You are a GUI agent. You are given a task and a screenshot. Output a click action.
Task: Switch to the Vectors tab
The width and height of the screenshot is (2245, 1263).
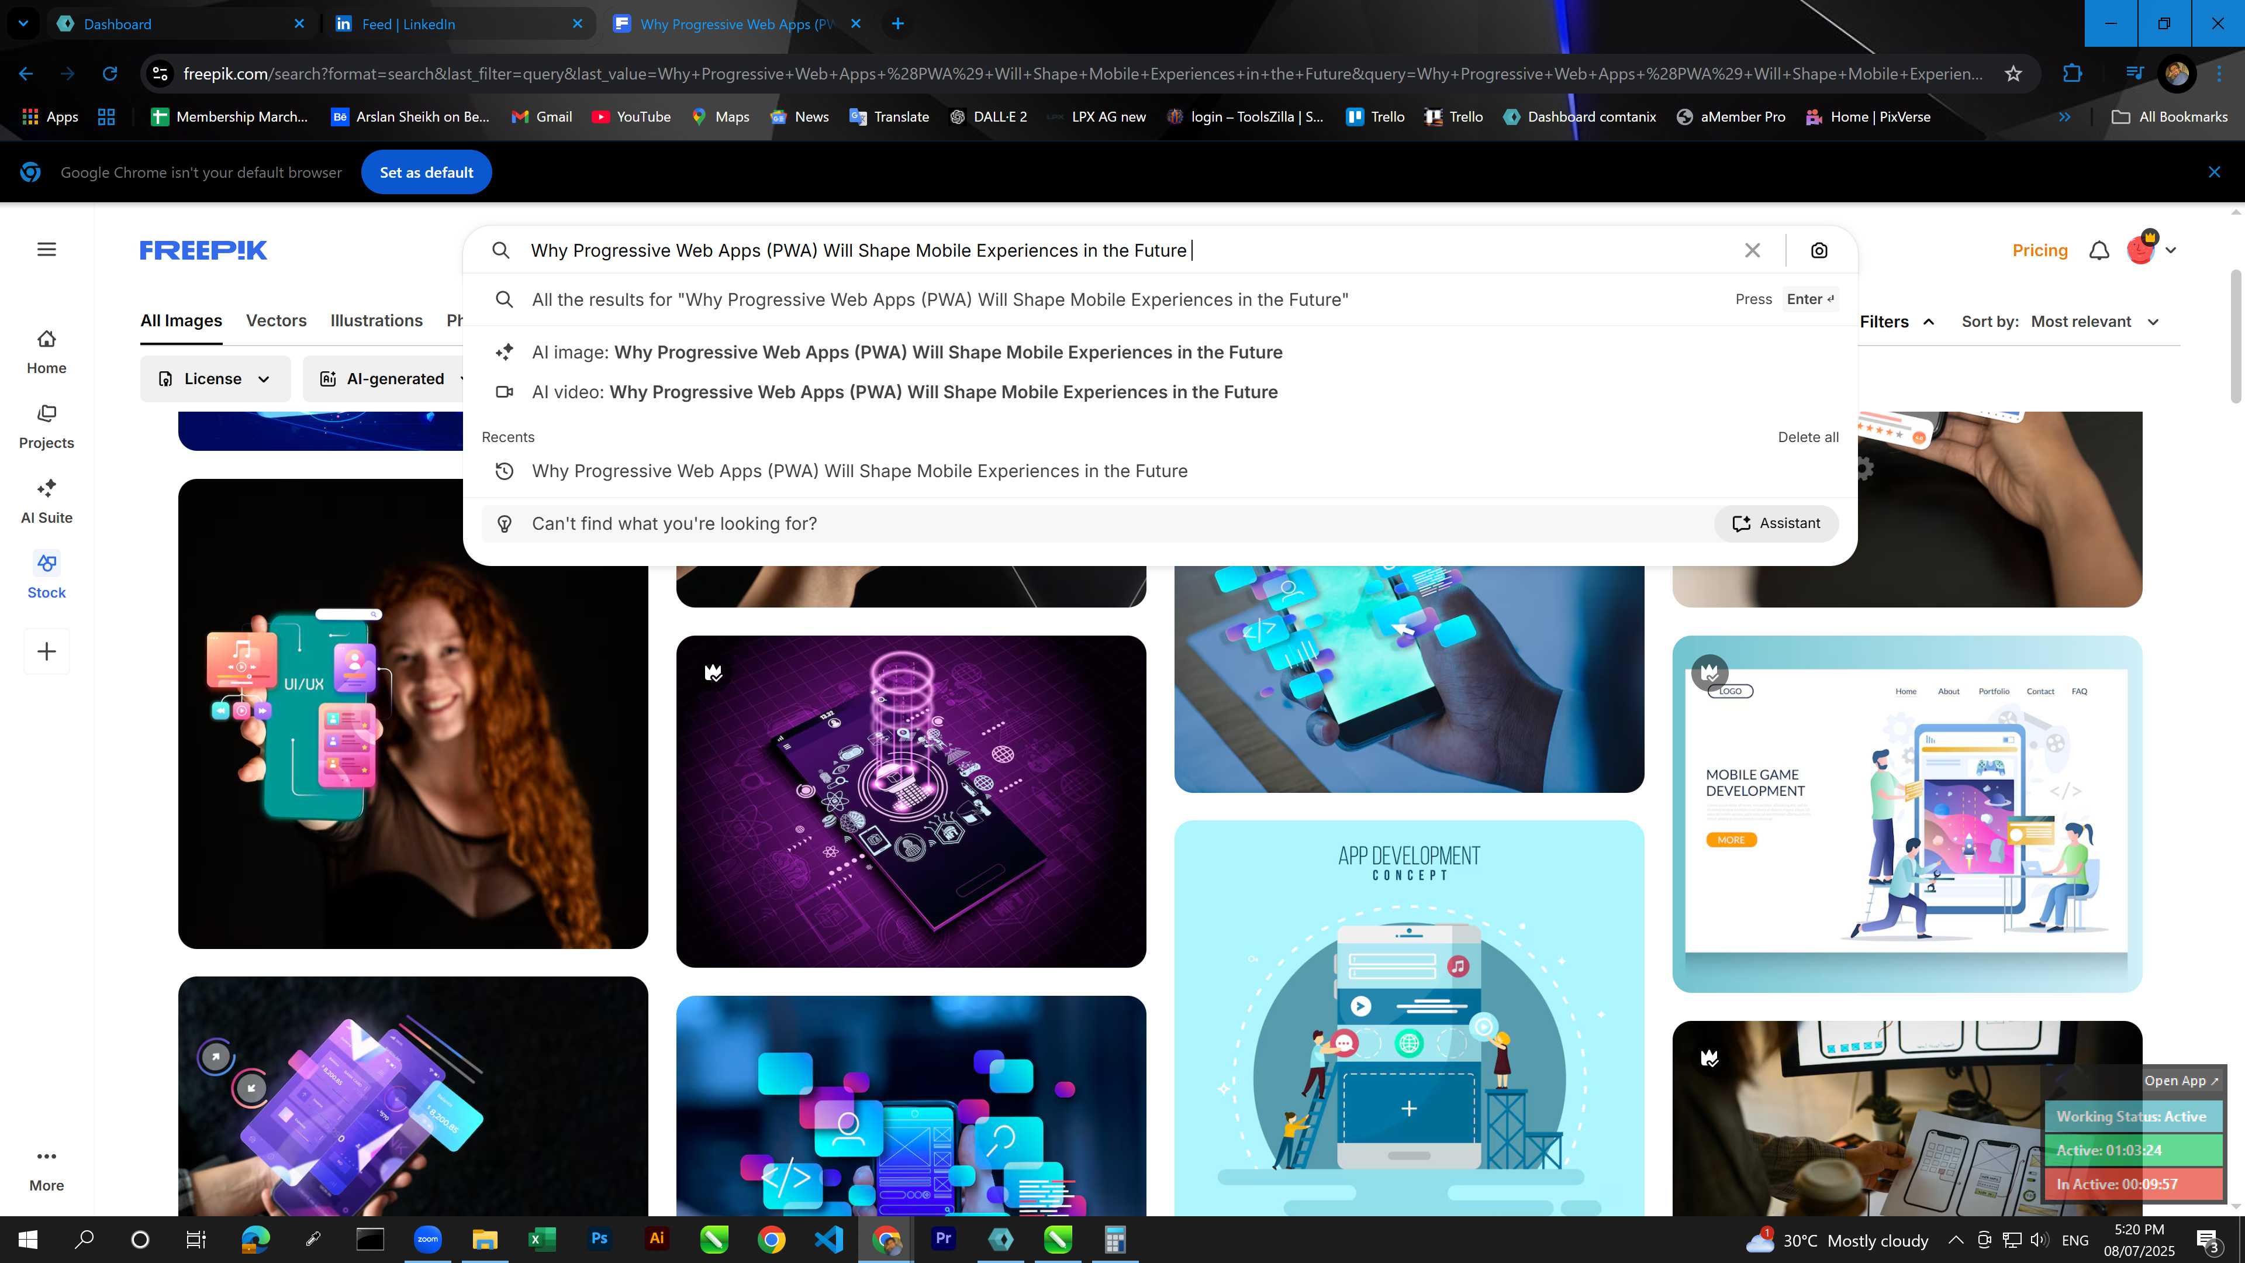[x=277, y=321]
